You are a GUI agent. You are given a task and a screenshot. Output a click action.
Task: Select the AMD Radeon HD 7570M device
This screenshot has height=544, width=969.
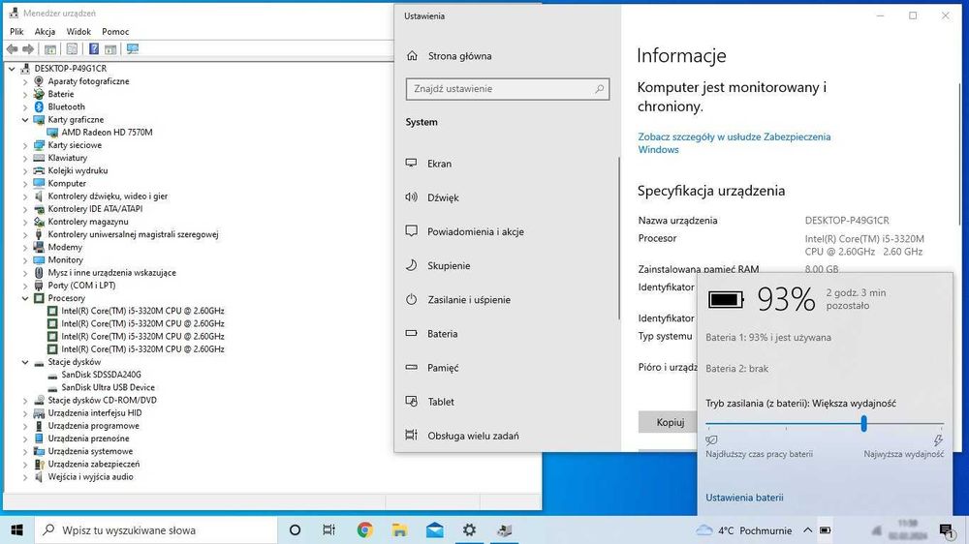pyautogui.click(x=107, y=133)
